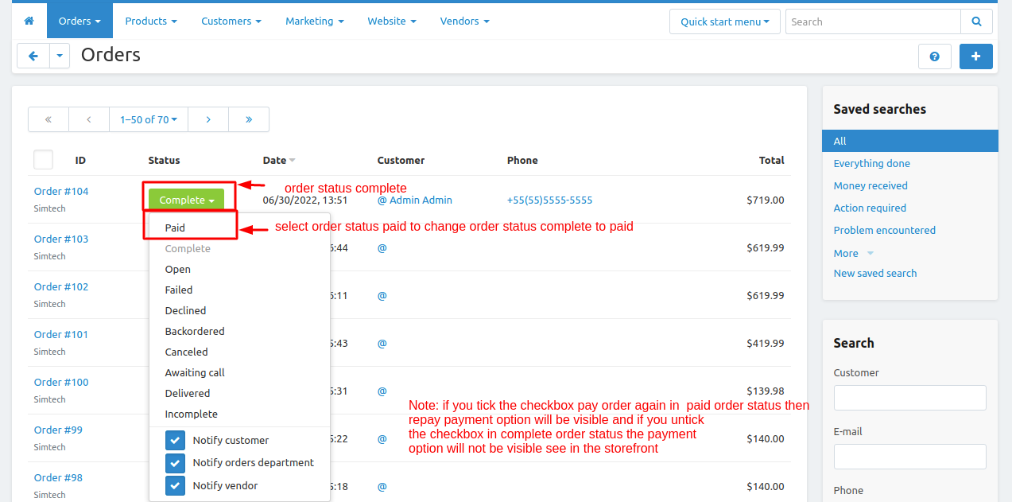Viewport: 1012px width, 502px height.
Task: Select Delivered in the status list
Action: tap(188, 393)
